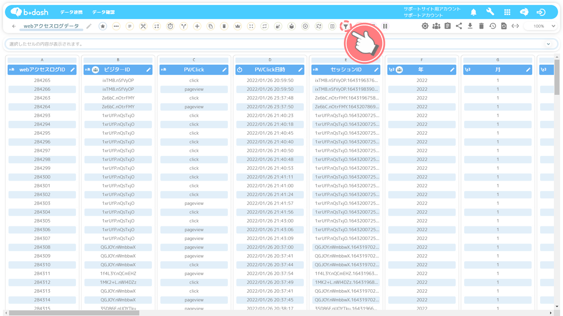Screen dimensions: 563x316
Task: Select the pageview cell in row 284266
Action: pos(194,89)
